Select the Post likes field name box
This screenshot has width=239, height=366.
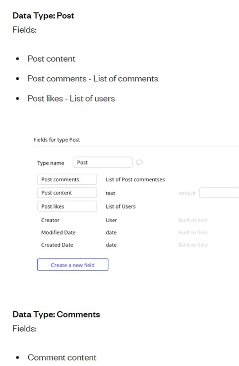(67, 206)
